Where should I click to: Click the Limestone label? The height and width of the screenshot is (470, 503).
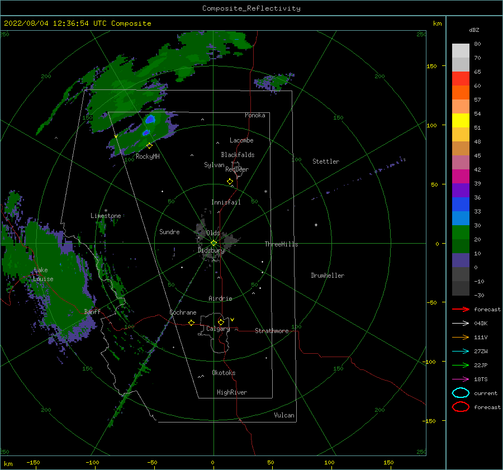click(x=106, y=216)
